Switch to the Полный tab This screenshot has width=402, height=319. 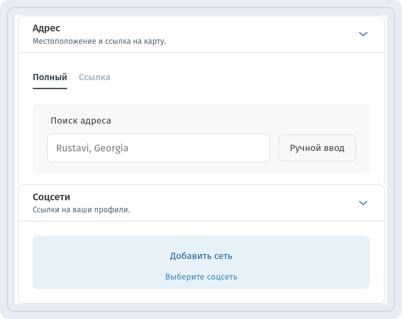pyautogui.click(x=50, y=77)
